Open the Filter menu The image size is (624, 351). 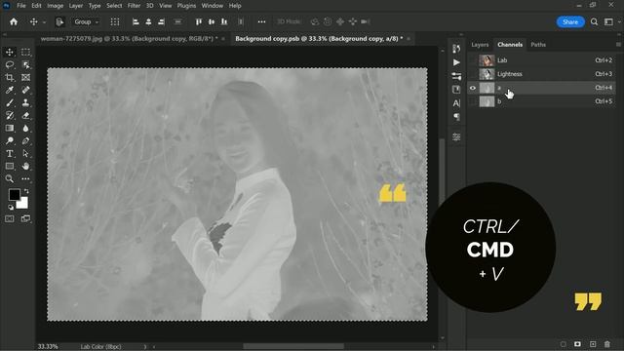134,6
